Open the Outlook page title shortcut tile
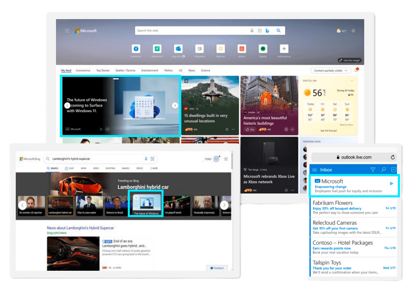 pos(178,49)
